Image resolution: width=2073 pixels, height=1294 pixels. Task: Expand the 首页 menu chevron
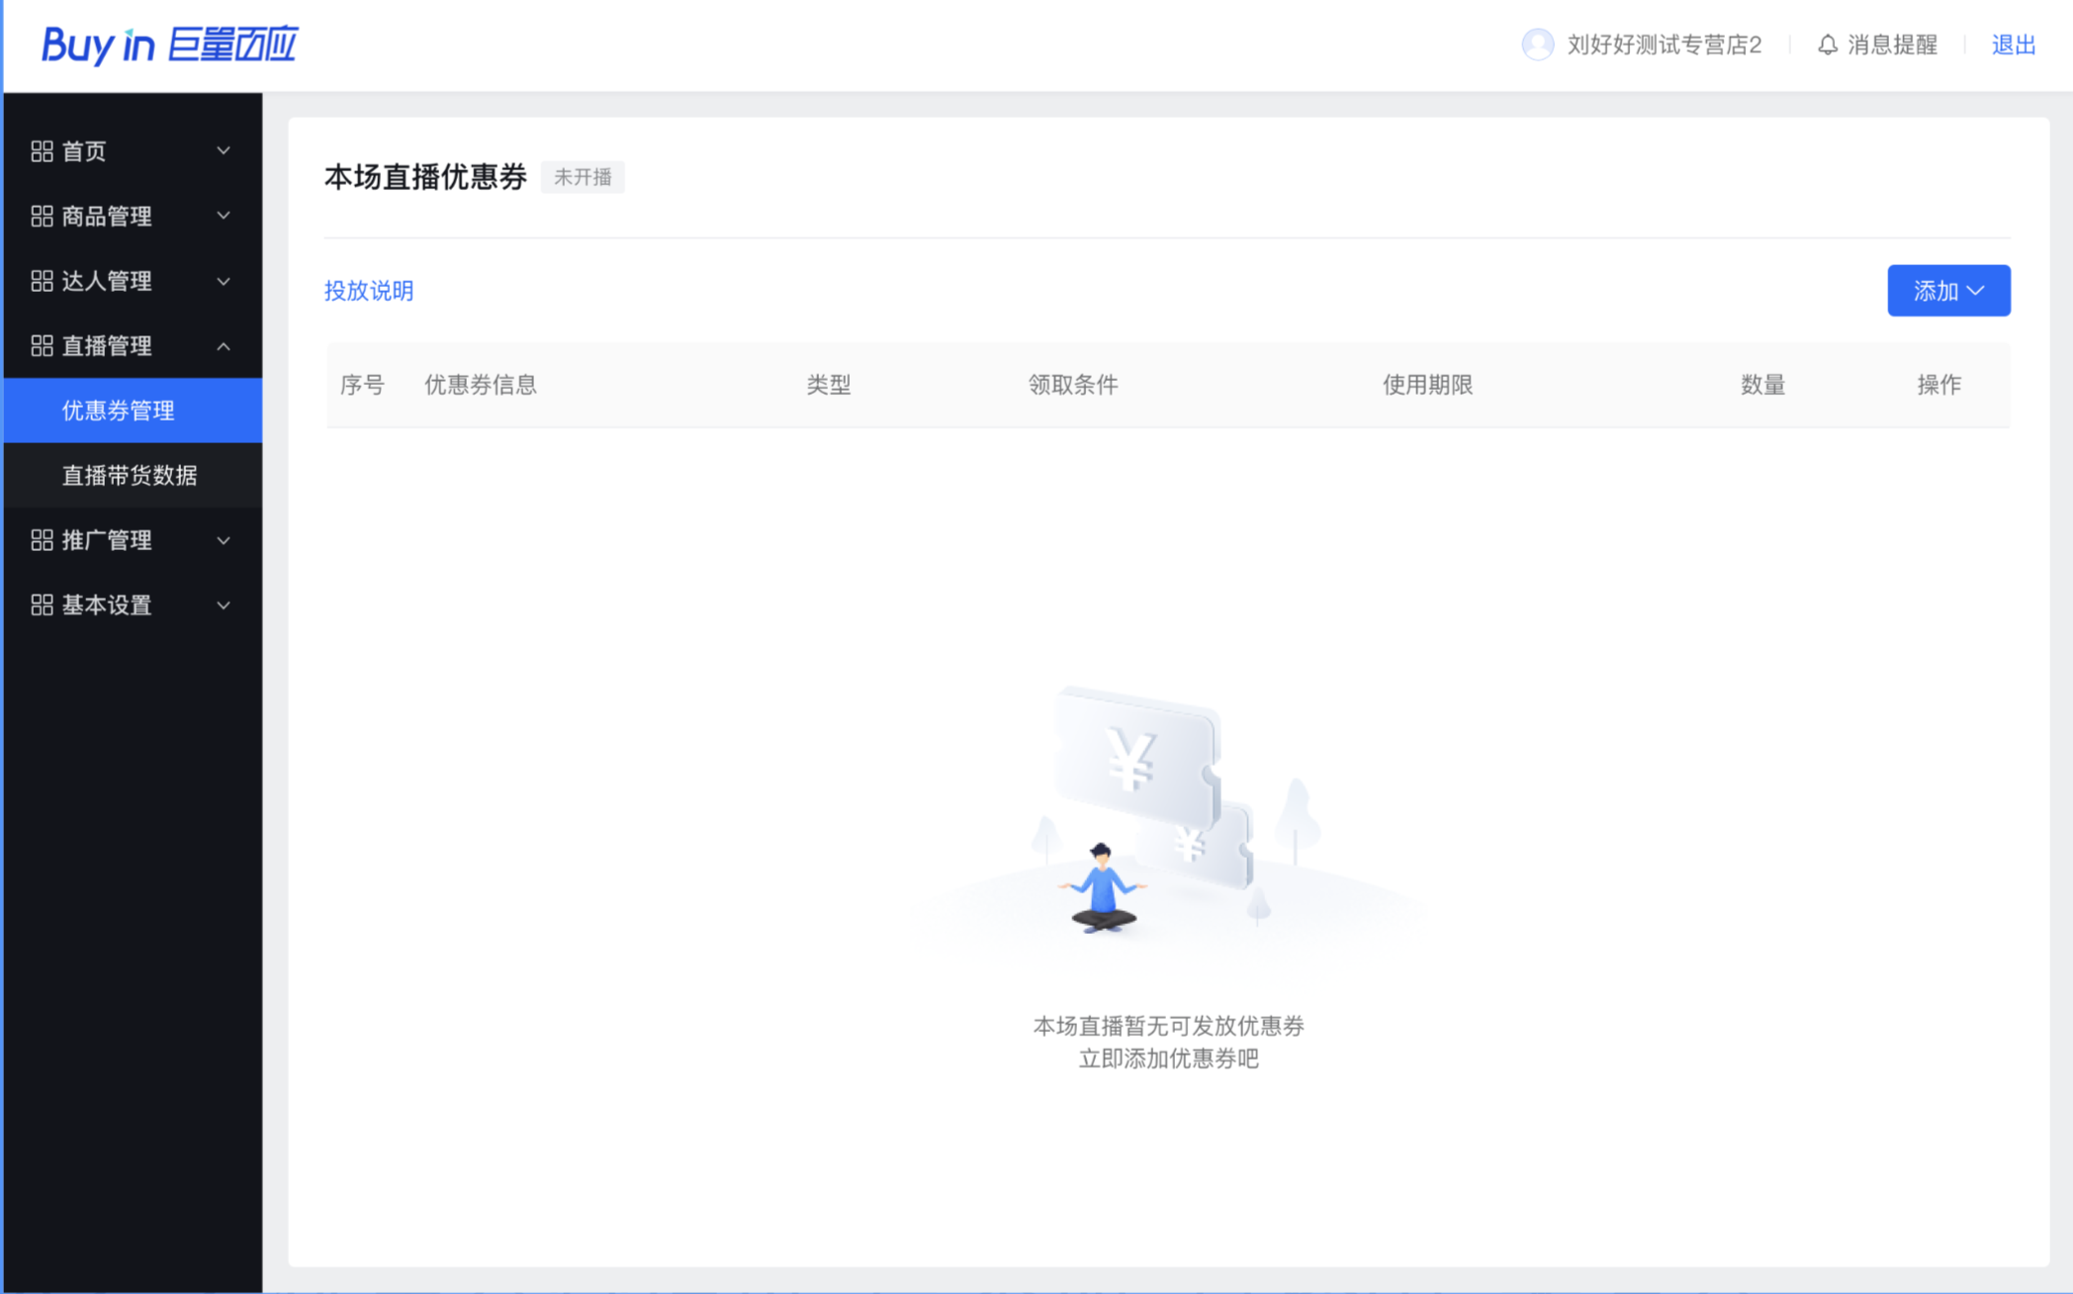coord(224,151)
